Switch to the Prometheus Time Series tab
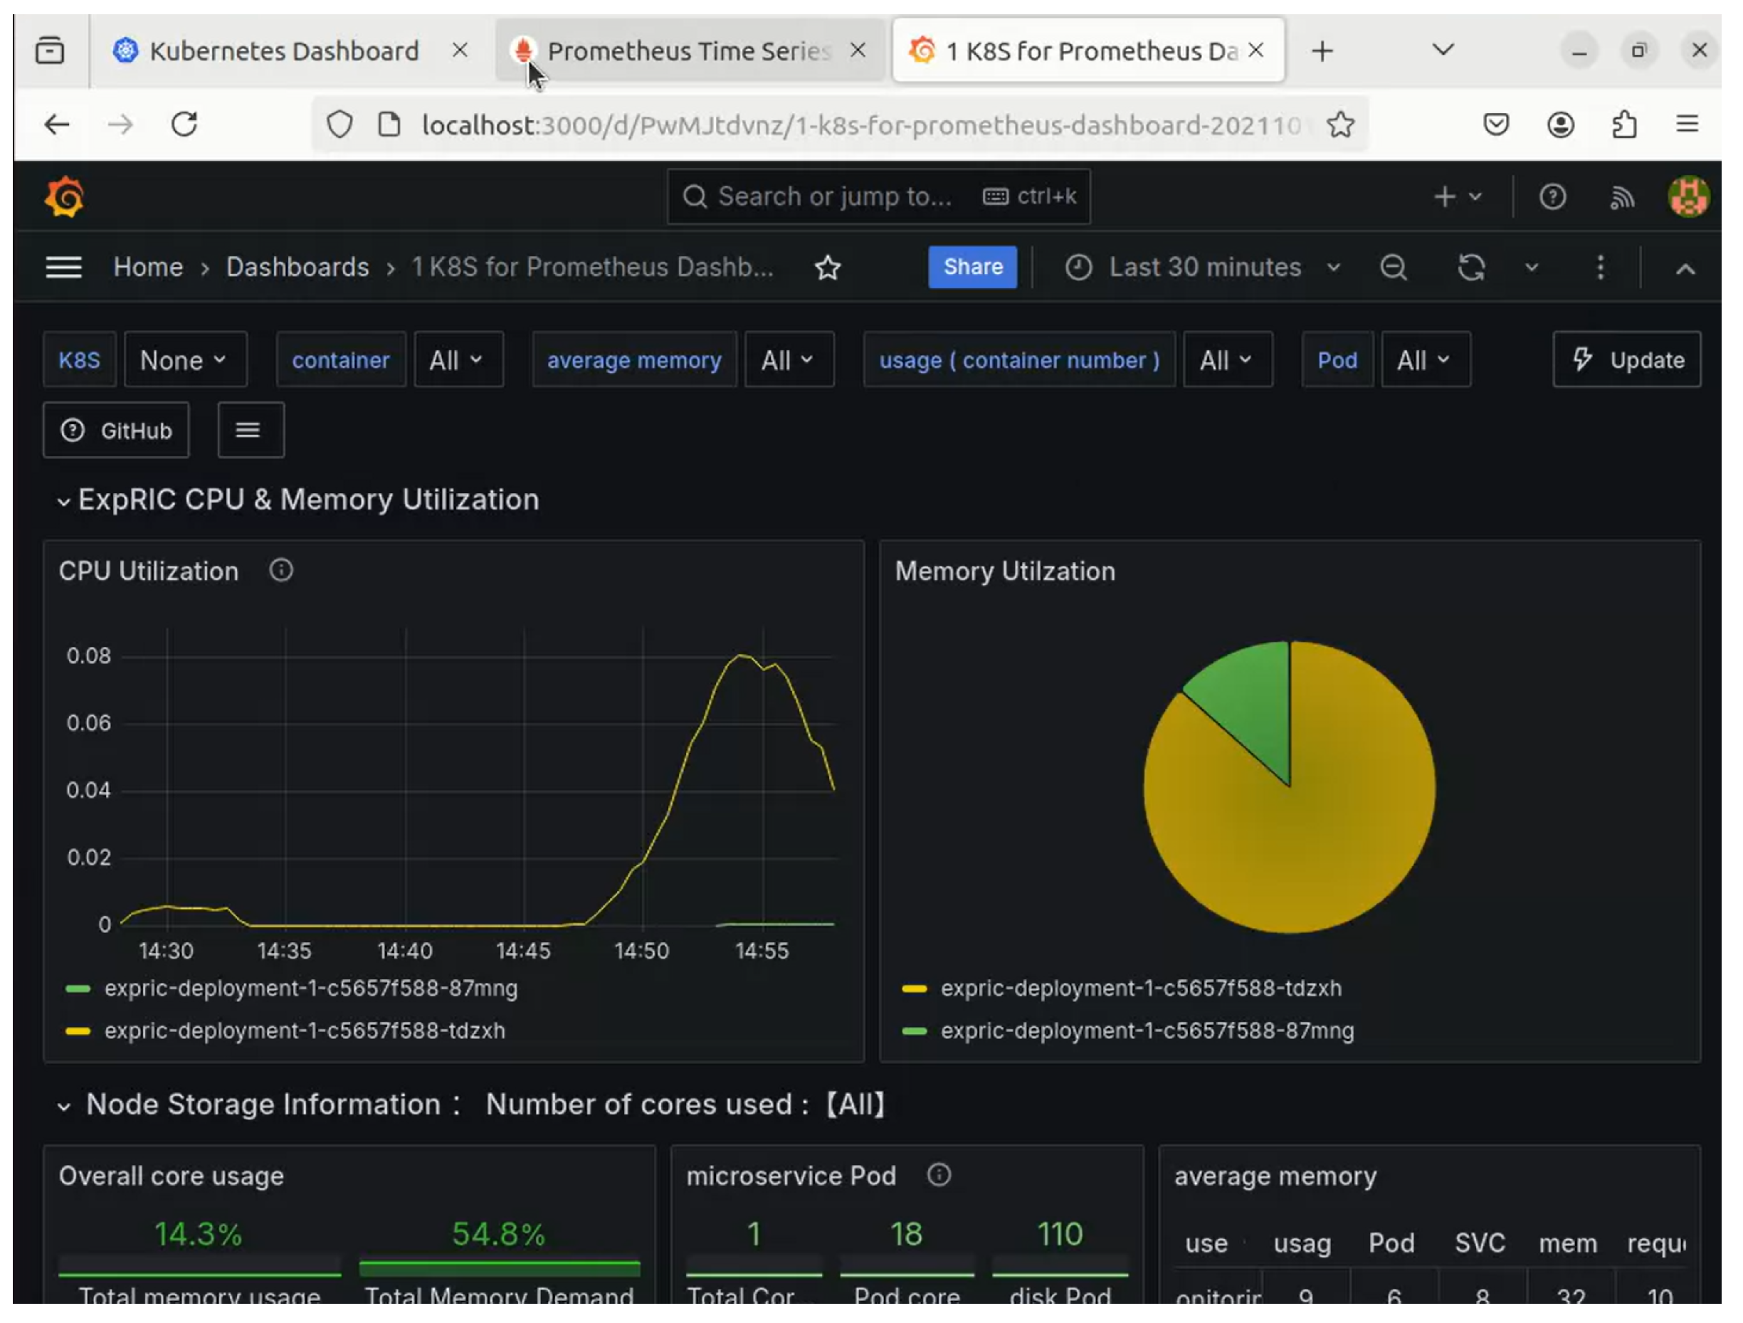The height and width of the screenshot is (1323, 1743). tap(687, 52)
